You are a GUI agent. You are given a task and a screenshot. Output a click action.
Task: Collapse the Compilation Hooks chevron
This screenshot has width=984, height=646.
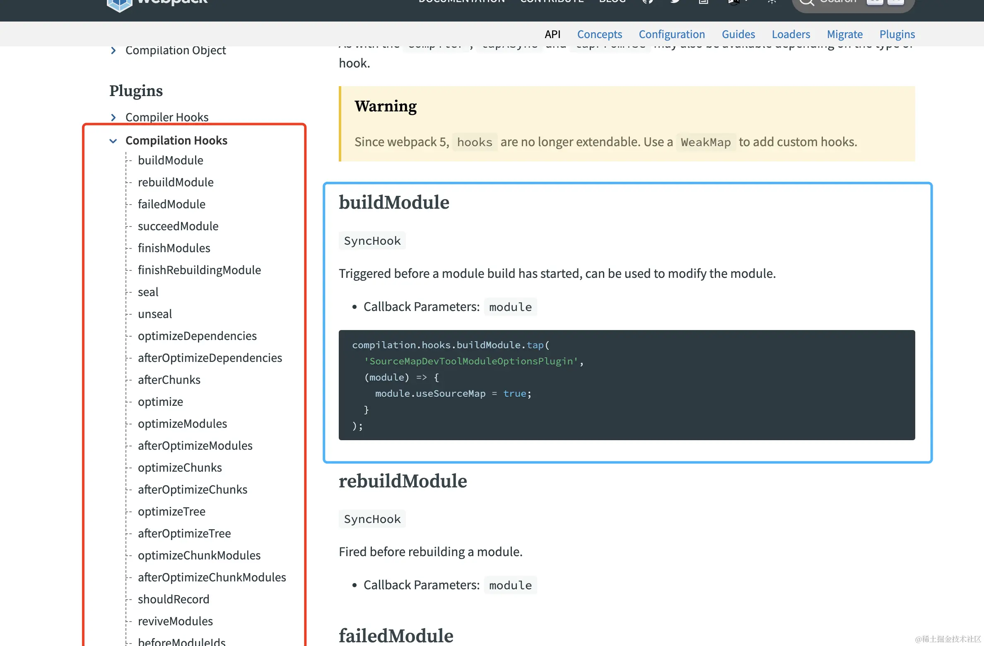click(113, 141)
